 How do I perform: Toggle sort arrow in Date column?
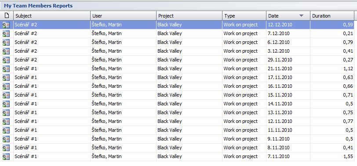coord(302,16)
